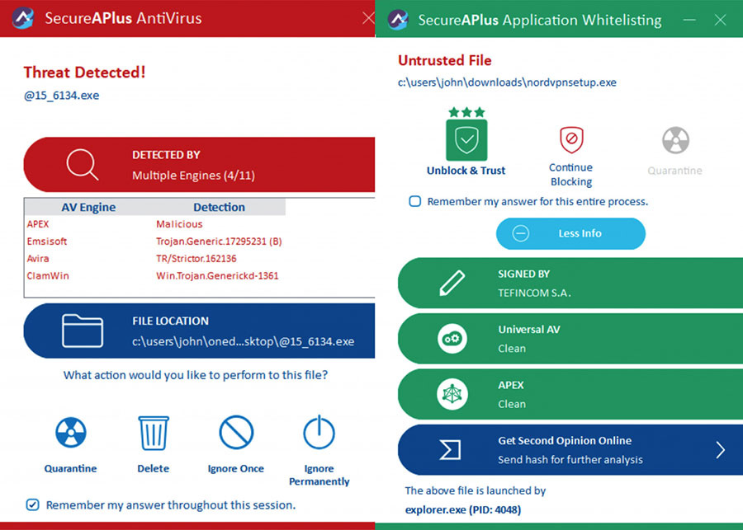Click the @15_6134.exe file name under Threat Detected

(x=62, y=95)
